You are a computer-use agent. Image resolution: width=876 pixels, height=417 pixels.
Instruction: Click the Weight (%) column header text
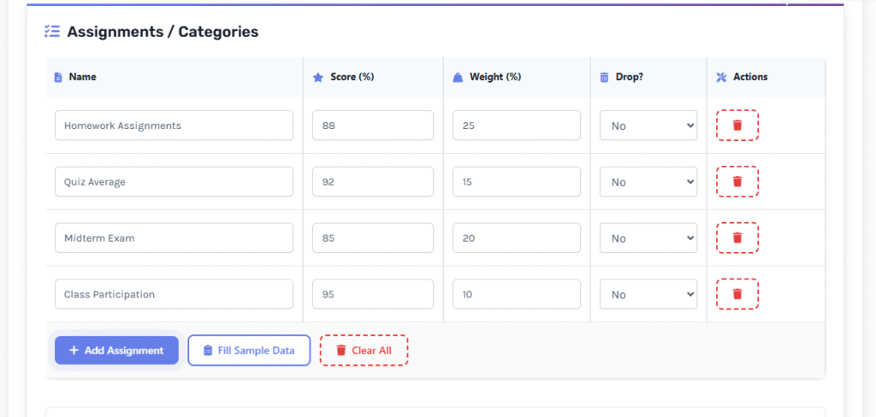(x=495, y=77)
